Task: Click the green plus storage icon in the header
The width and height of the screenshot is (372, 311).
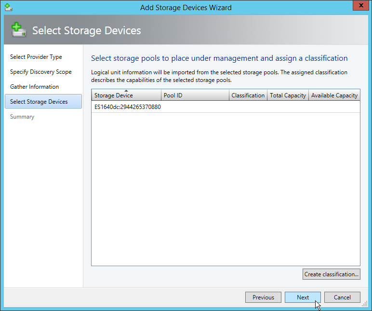Action: coord(19,30)
